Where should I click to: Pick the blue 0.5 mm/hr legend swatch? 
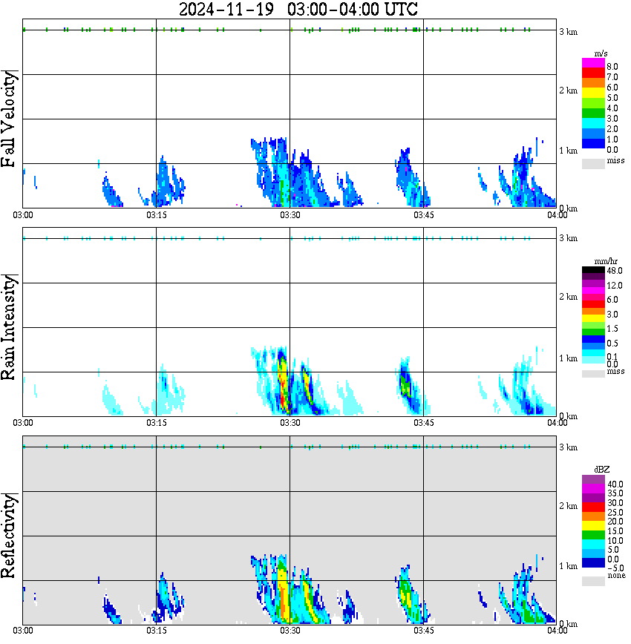coord(593,339)
